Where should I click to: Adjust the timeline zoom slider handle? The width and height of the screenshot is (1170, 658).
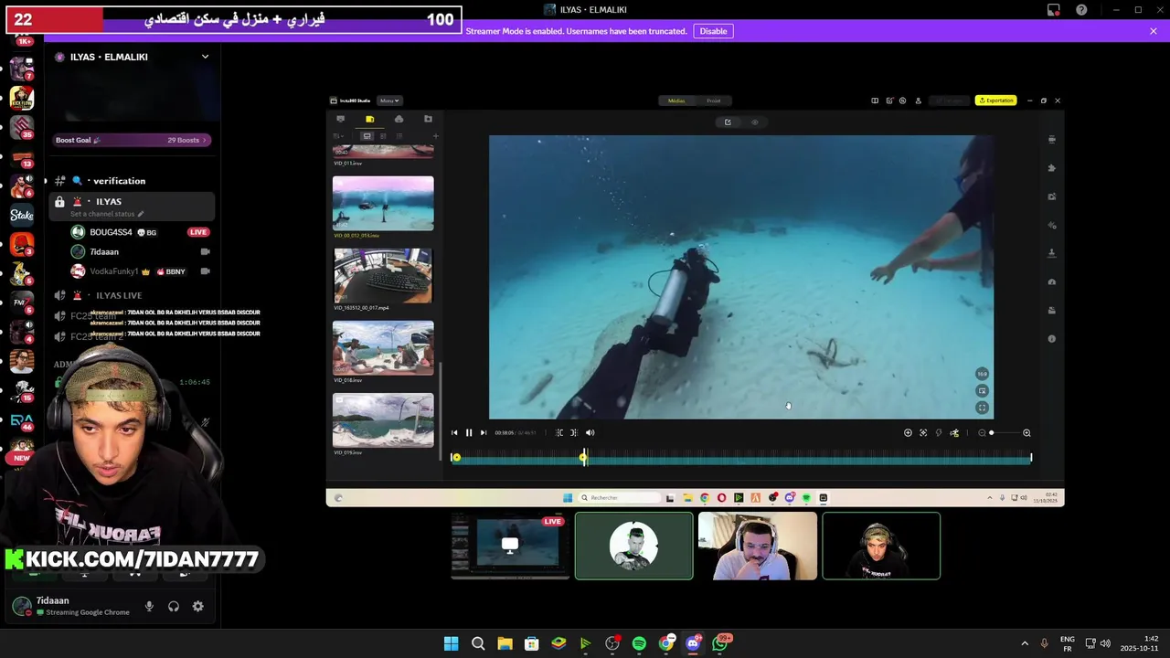coord(992,433)
